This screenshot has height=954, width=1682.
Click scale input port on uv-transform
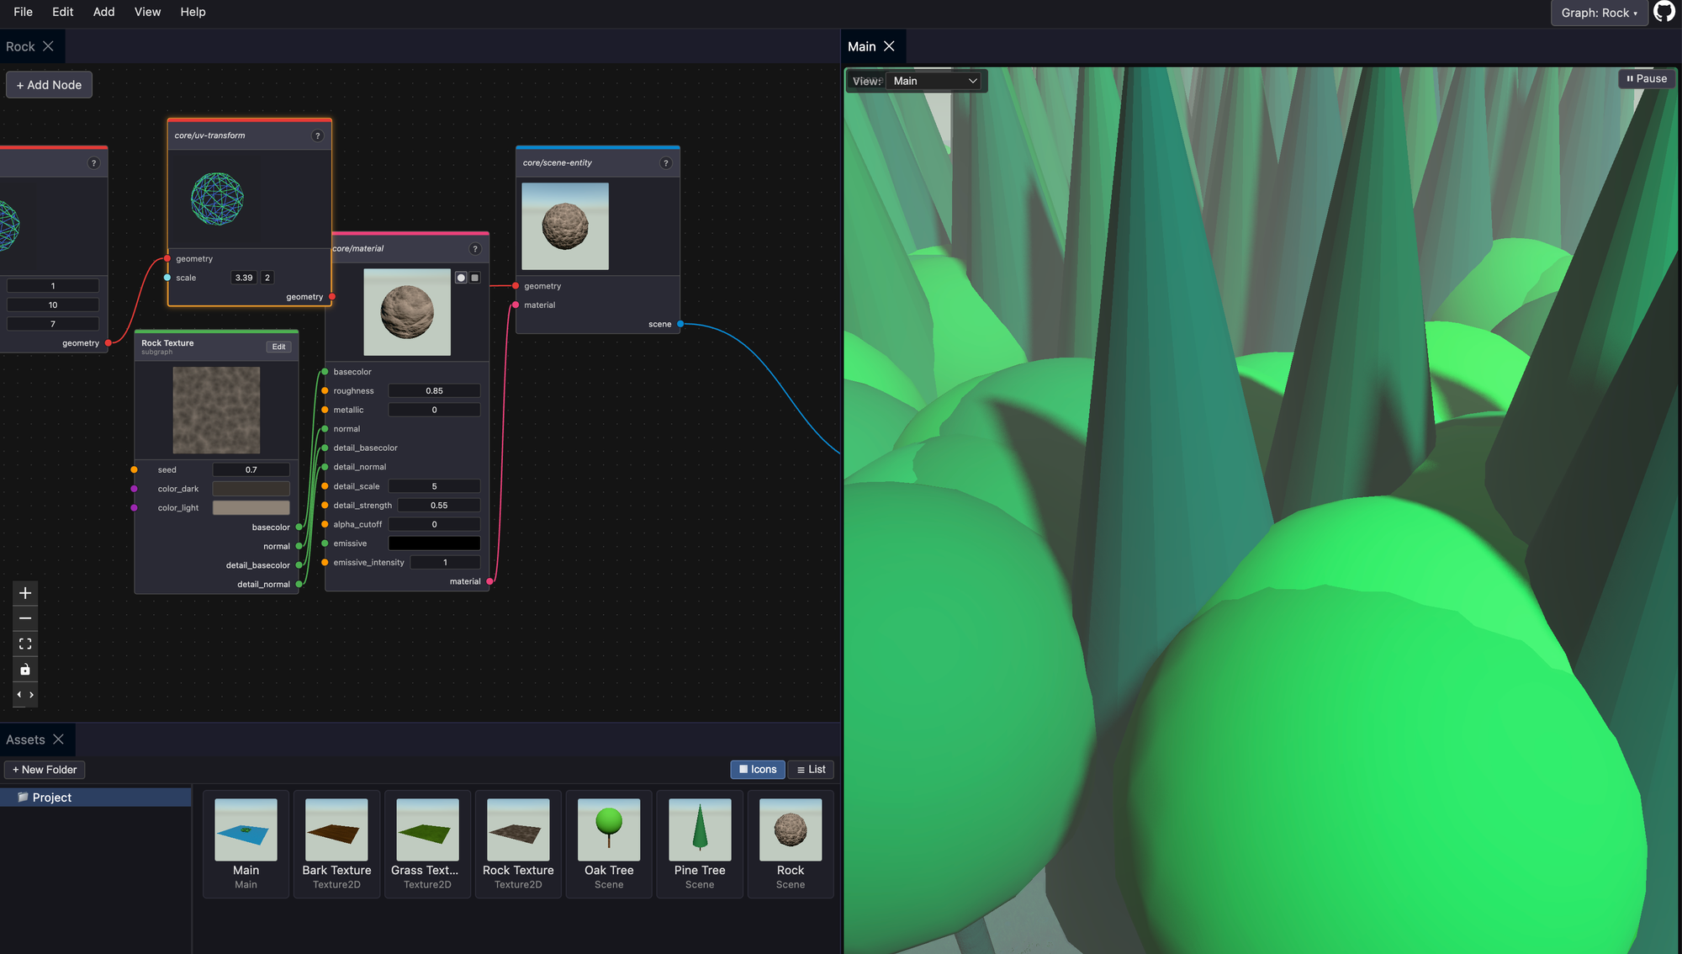[167, 278]
